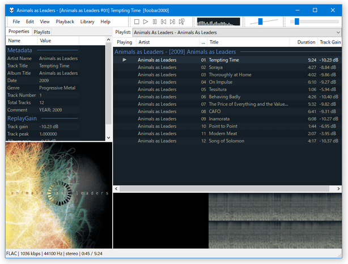Skip to next track icon
This screenshot has height=264, width=348.
click(172, 21)
